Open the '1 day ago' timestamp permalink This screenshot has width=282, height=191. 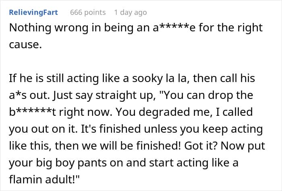tap(131, 12)
